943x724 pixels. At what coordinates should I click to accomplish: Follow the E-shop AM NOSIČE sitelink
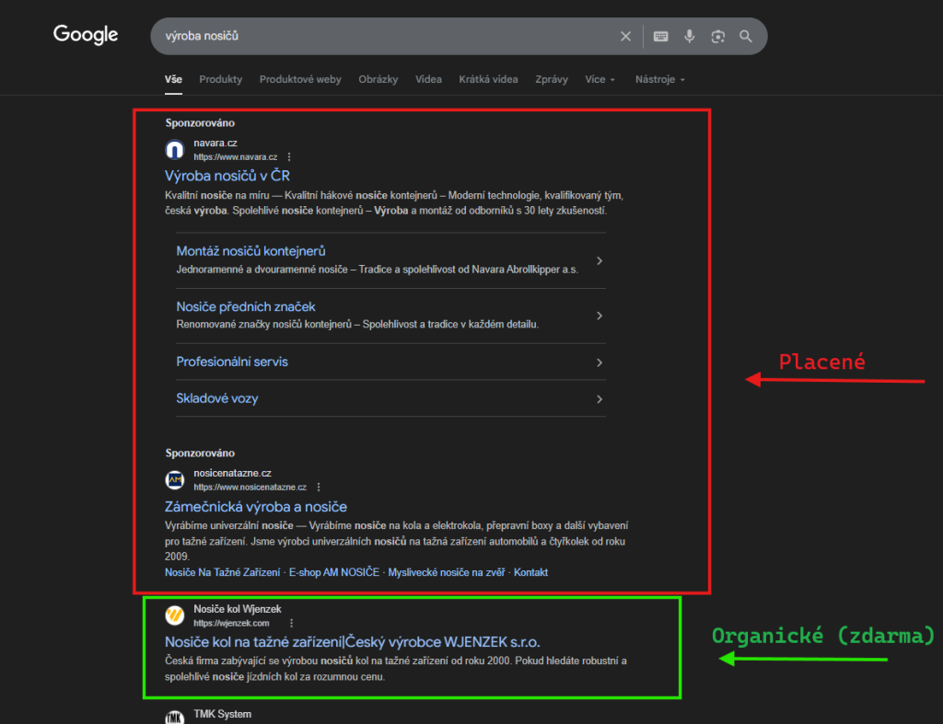333,572
